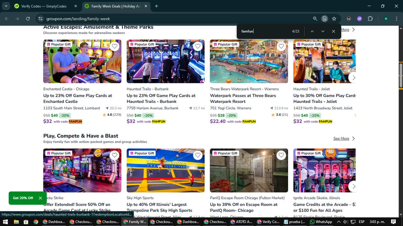The width and height of the screenshot is (403, 226).
Task: Favorite the Enchanted Castle deal
Action: tap(114, 46)
